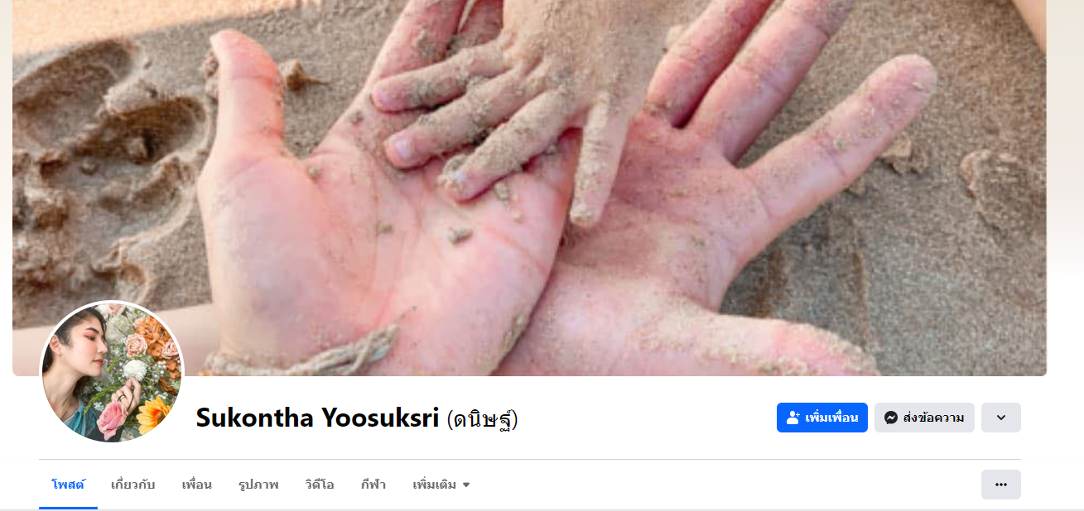Click the Sukontha Yoosuksri profile name

click(x=316, y=418)
